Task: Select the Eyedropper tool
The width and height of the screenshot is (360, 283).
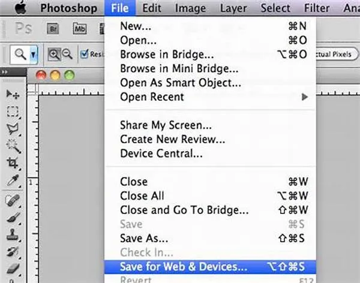Action: pyautogui.click(x=12, y=180)
